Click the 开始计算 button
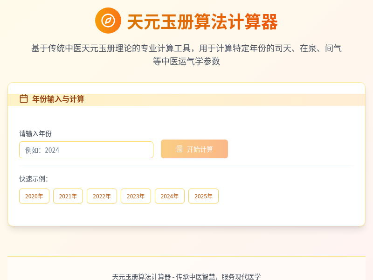The image size is (373, 280). click(x=194, y=149)
